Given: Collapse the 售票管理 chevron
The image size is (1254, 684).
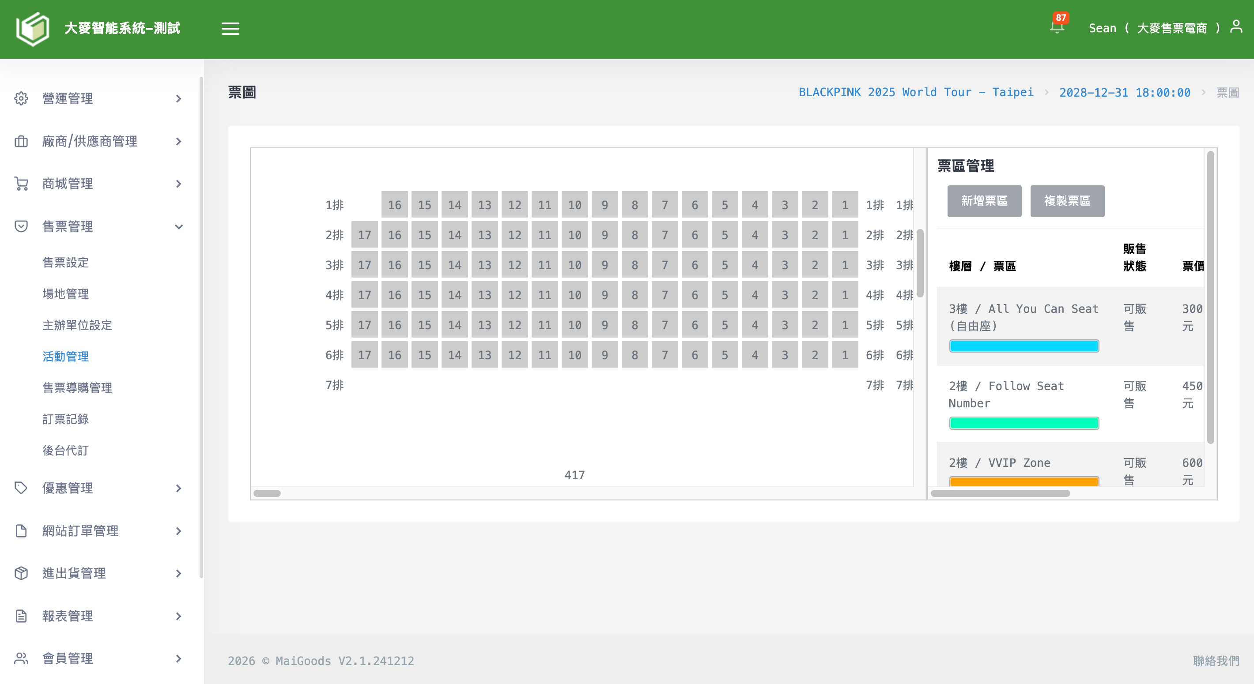Looking at the screenshot, I should [179, 227].
